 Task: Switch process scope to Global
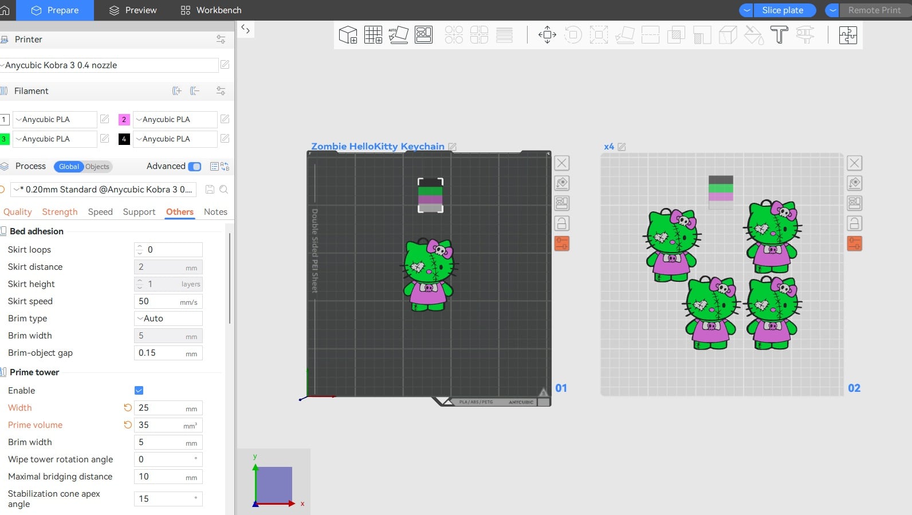click(x=69, y=167)
